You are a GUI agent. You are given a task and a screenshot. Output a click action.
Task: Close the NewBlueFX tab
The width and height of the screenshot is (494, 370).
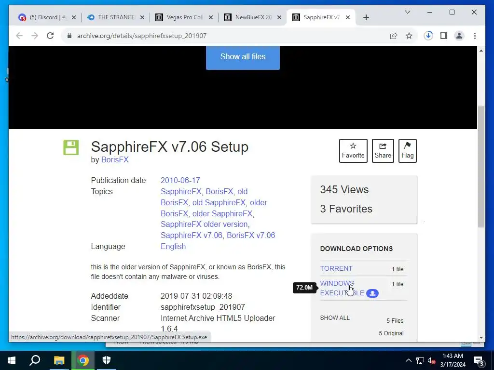pyautogui.click(x=279, y=17)
